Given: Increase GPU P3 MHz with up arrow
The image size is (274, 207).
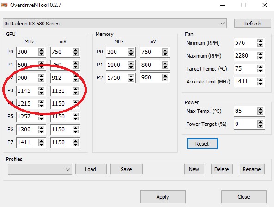Looking at the screenshot, I should tap(42, 89).
